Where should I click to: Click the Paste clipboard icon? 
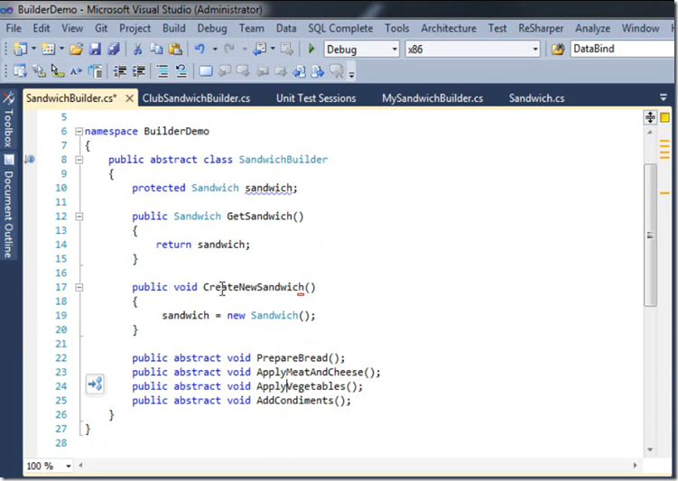175,49
